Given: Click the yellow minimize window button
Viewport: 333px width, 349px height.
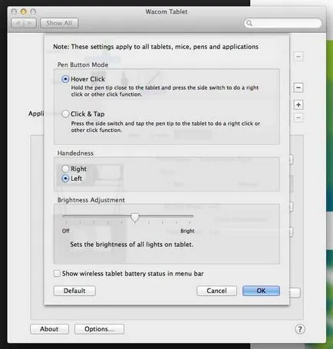Looking at the screenshot, I should pos(24,12).
